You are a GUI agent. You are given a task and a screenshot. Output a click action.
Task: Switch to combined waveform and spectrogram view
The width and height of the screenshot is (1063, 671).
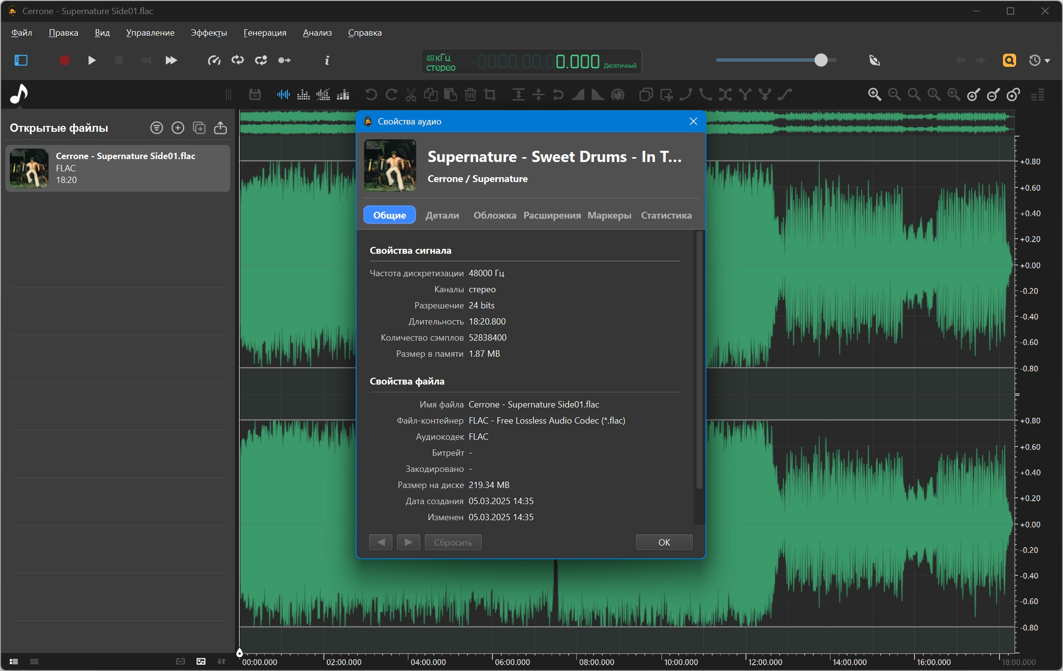323,95
